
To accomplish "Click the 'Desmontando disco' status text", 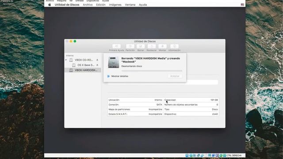I will pyautogui.click(x=132, y=66).
